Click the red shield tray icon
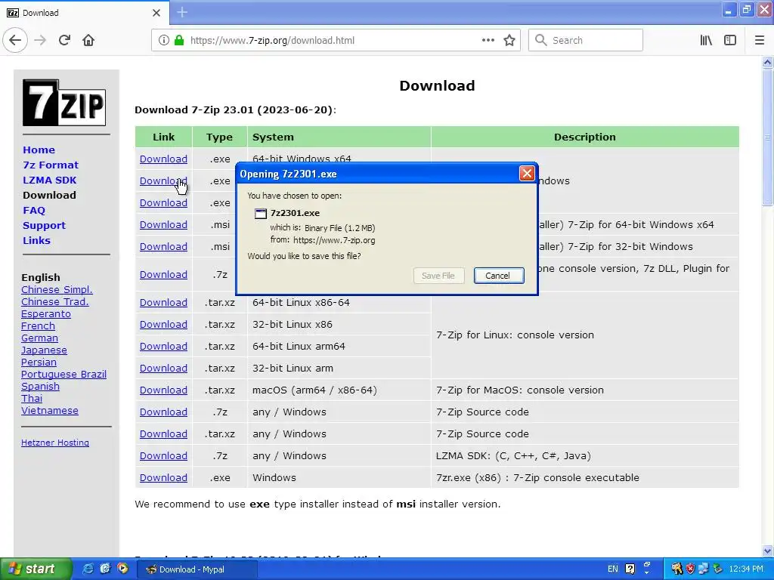This screenshot has height=580, width=774. click(690, 569)
